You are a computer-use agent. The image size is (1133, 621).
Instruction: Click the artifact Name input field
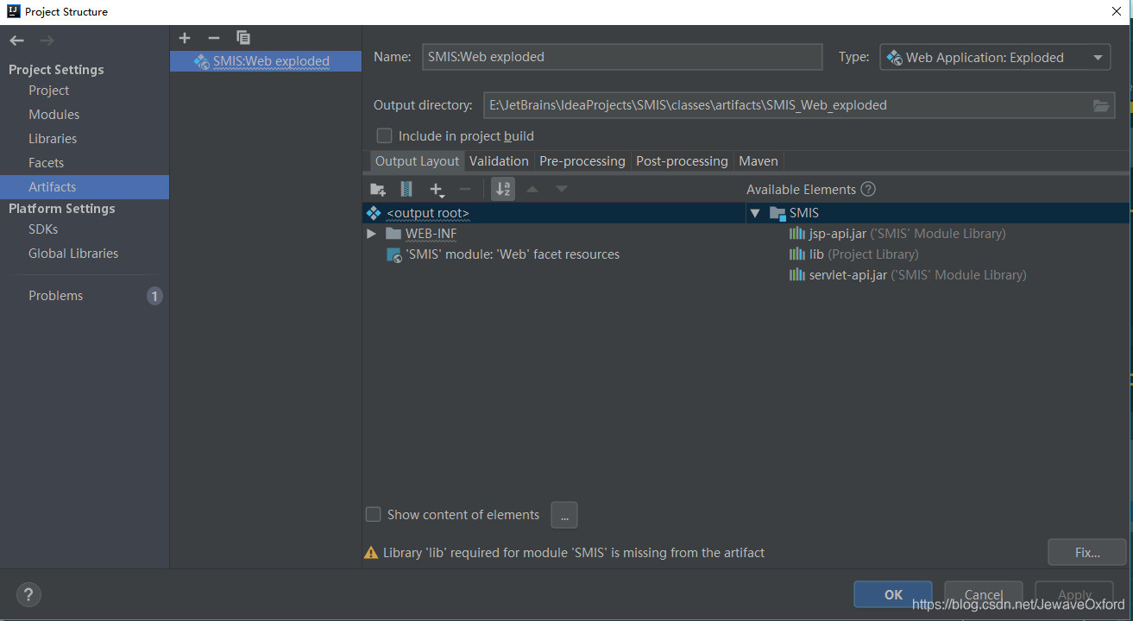click(x=622, y=57)
